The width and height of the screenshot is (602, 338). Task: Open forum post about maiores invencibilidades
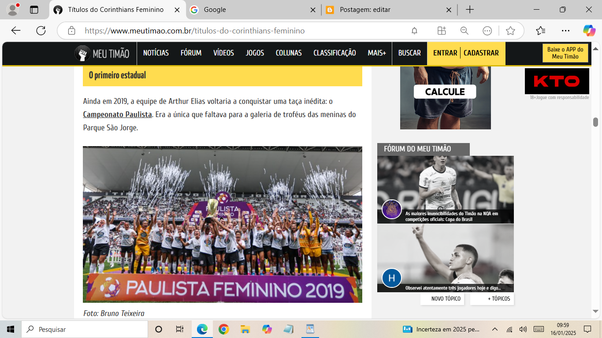pos(446,190)
